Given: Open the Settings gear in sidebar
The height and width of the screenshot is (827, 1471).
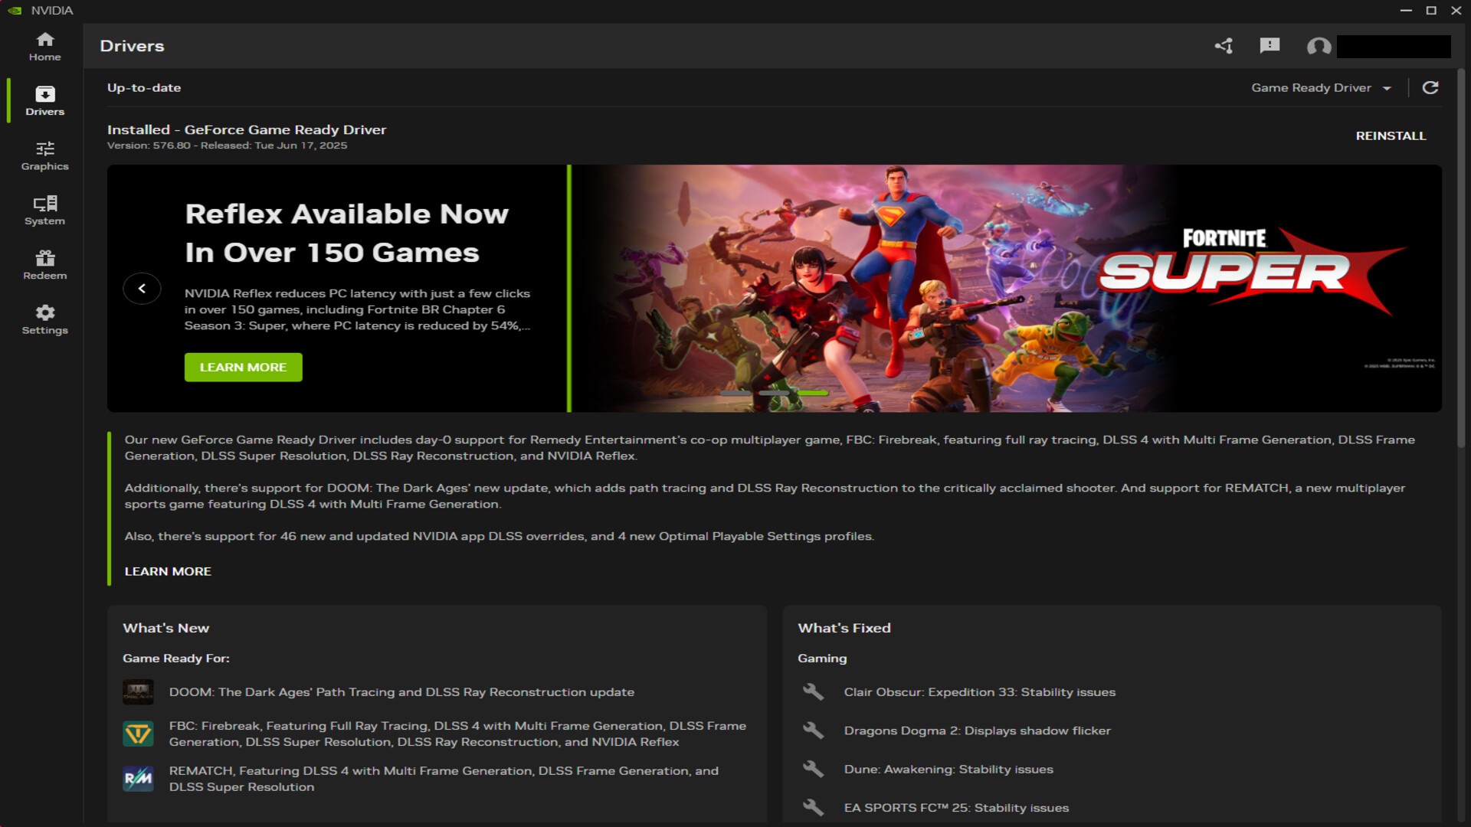Looking at the screenshot, I should [44, 320].
